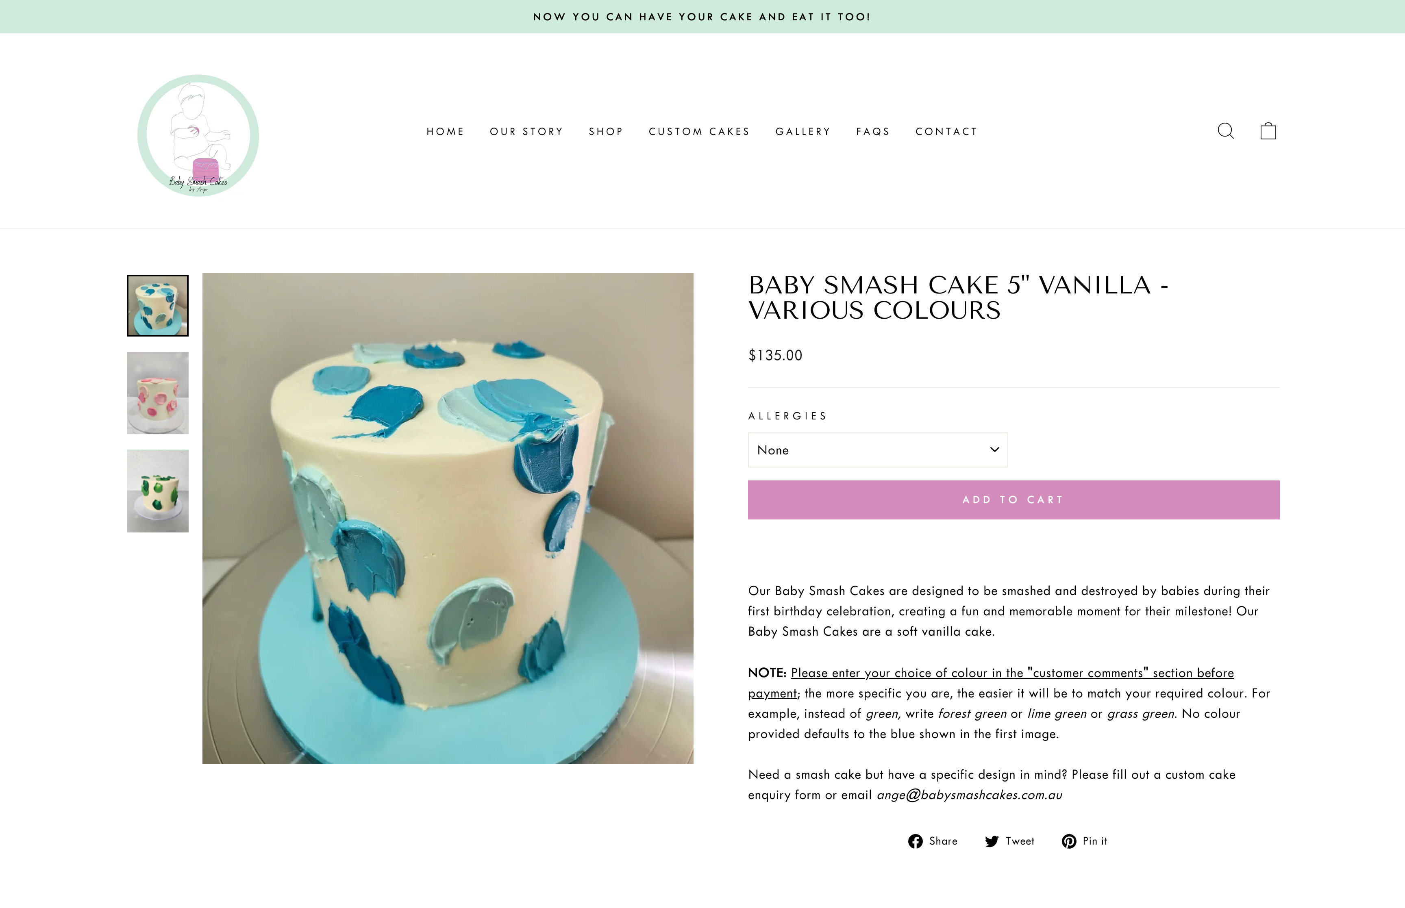Open the Shop menu item
1405x908 pixels.
click(605, 131)
